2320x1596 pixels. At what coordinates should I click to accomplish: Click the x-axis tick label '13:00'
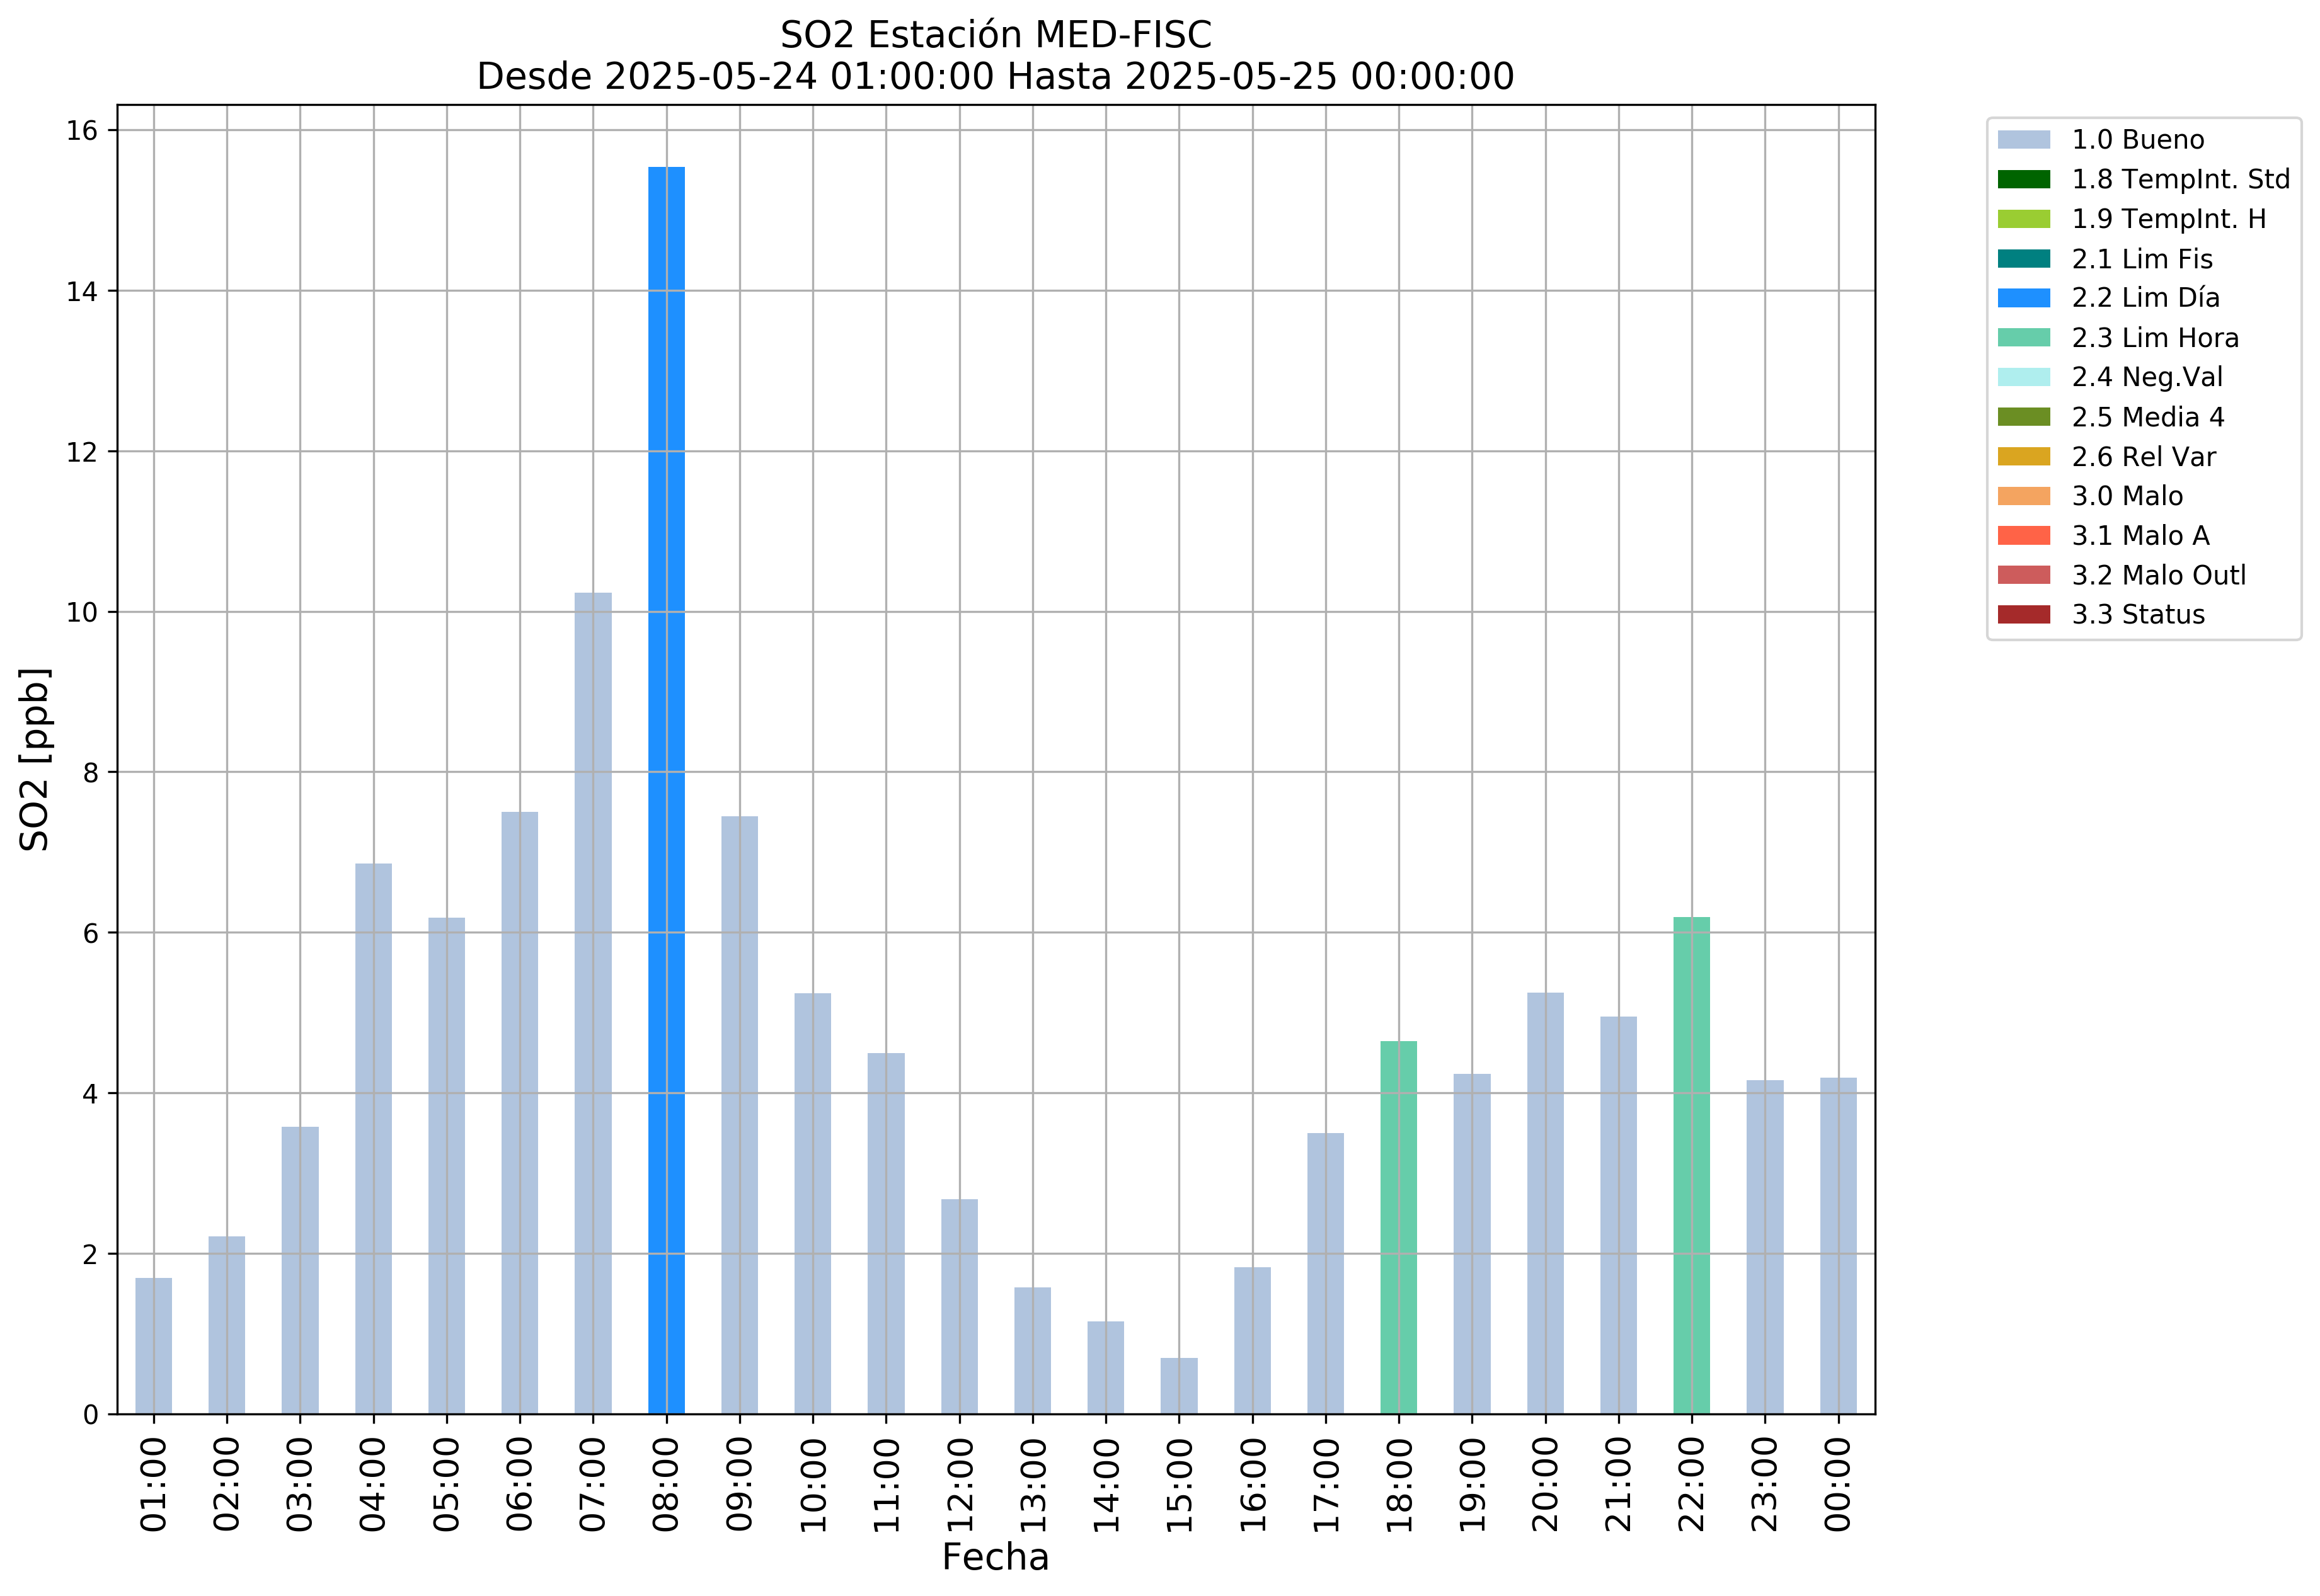[1033, 1484]
